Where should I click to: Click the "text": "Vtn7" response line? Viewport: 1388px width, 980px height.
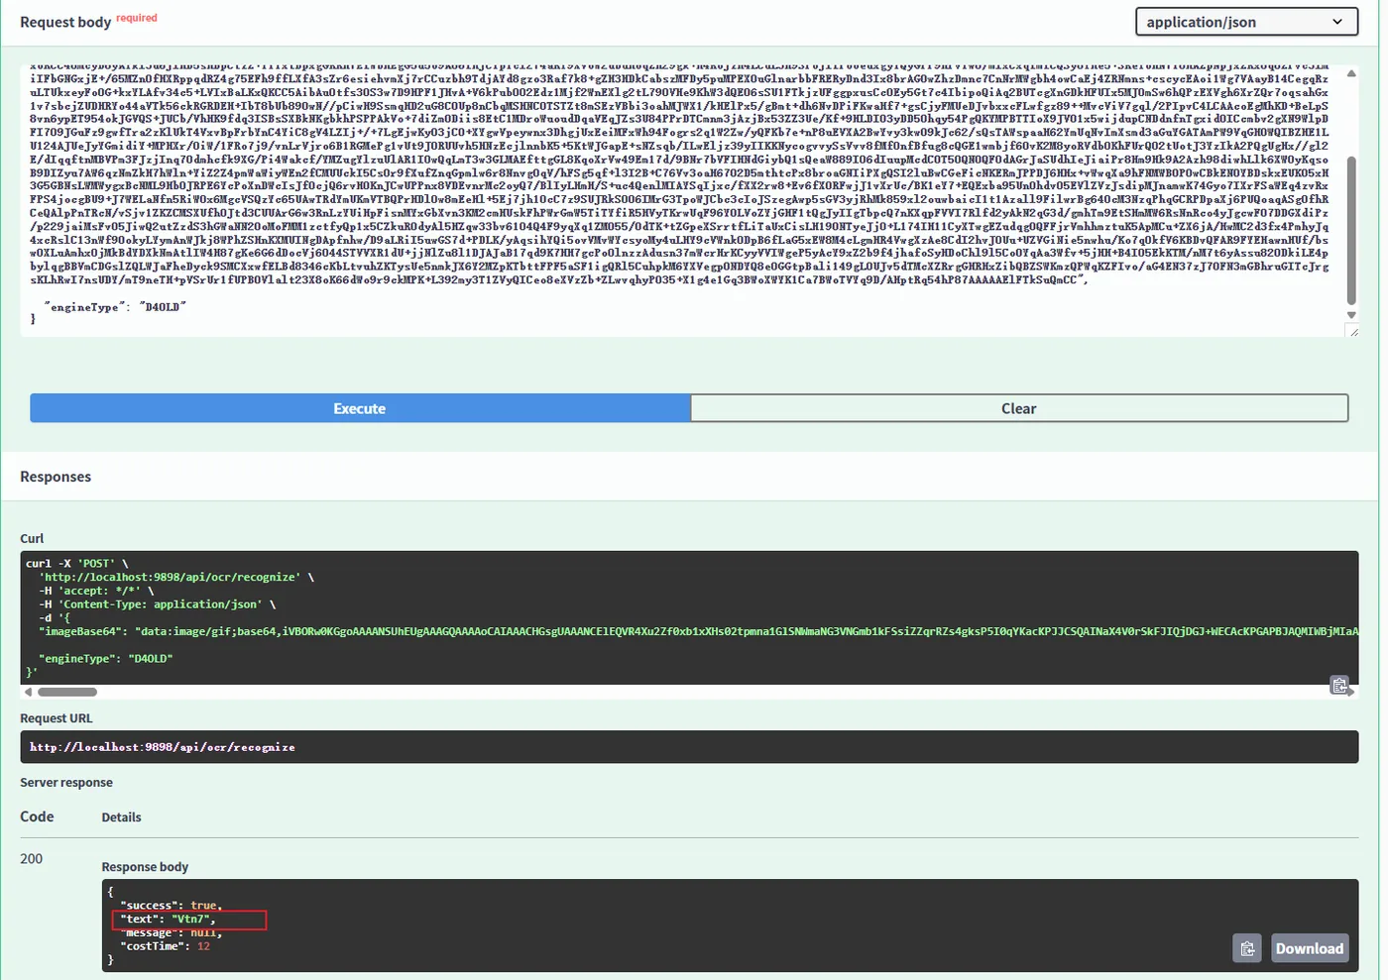(168, 920)
